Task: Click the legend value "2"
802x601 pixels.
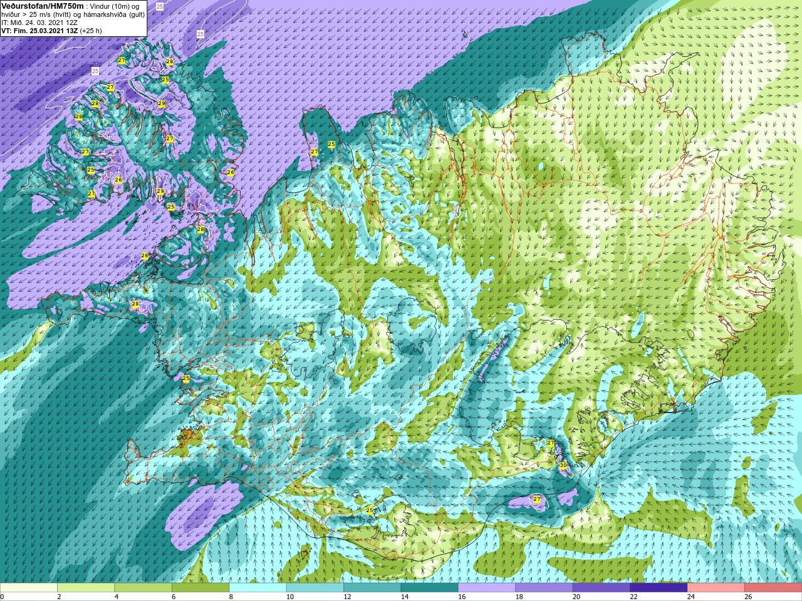Action: pos(60,597)
